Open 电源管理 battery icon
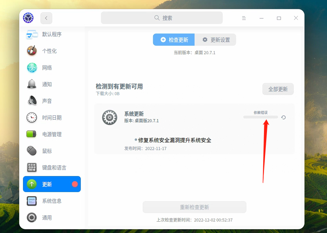327x233 pixels. [x=32, y=134]
